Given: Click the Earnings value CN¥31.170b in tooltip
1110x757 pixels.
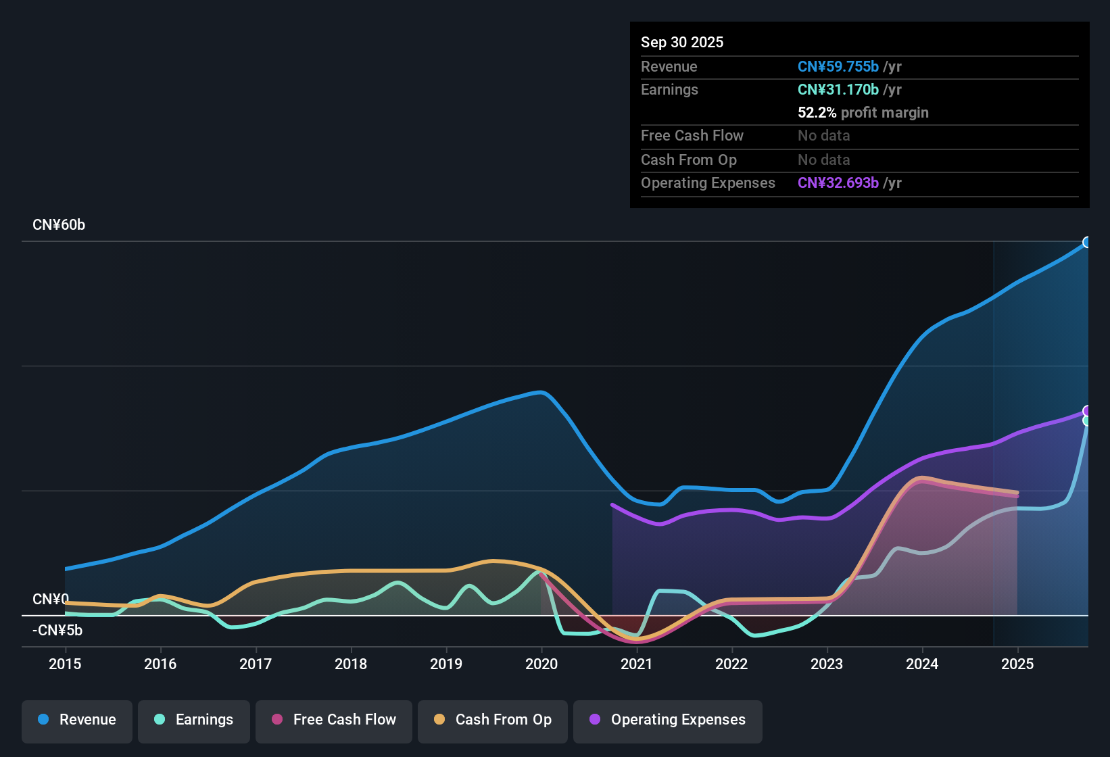Looking at the screenshot, I should click(x=838, y=89).
